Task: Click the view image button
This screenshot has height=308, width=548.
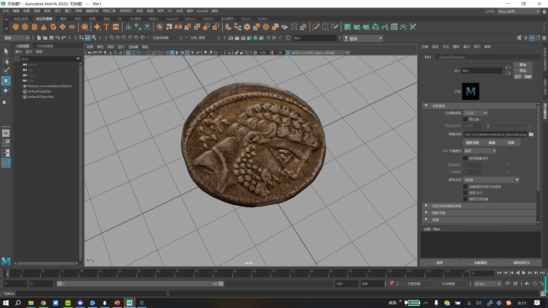Action: (x=511, y=142)
